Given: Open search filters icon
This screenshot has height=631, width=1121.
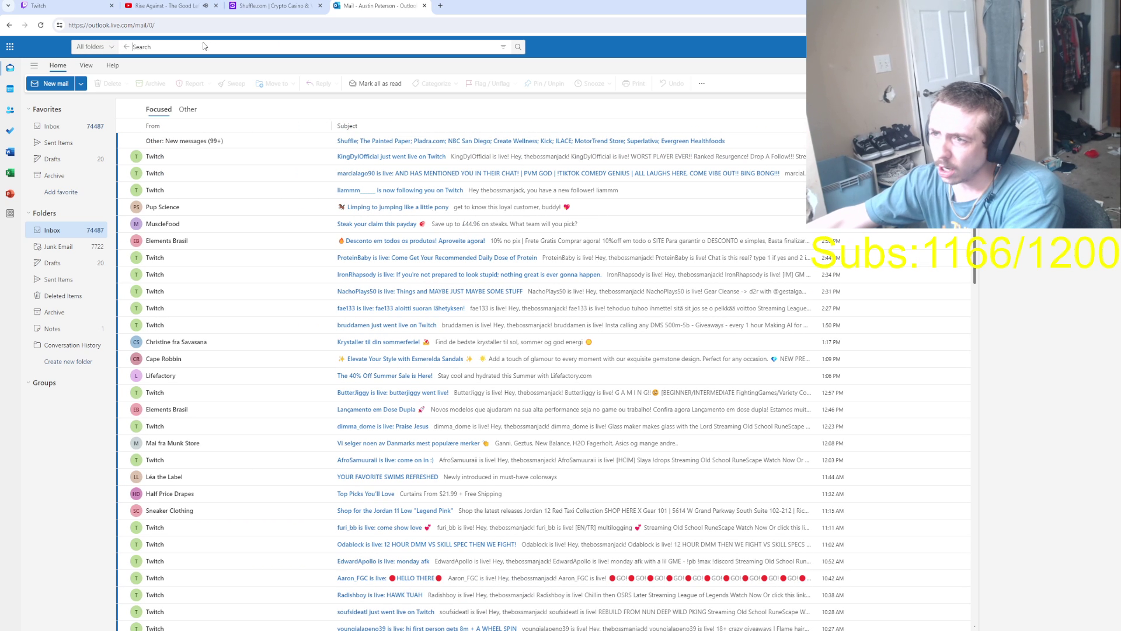Looking at the screenshot, I should click(503, 47).
